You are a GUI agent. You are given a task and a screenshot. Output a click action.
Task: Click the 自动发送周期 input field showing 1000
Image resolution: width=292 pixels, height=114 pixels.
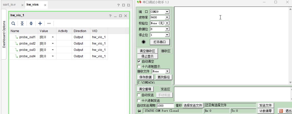coord(165,106)
